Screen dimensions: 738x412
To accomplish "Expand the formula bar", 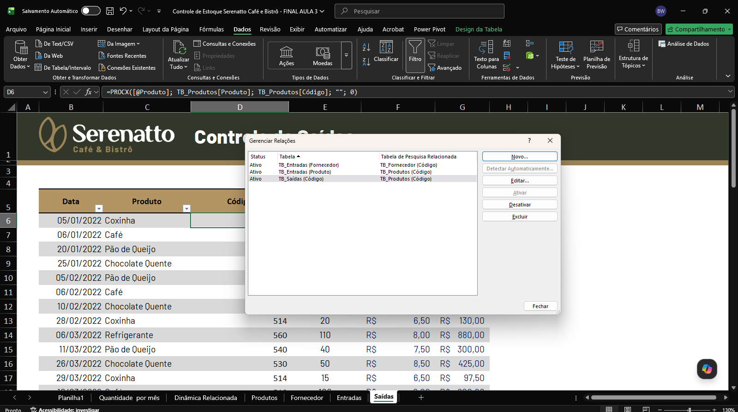I will [730, 92].
